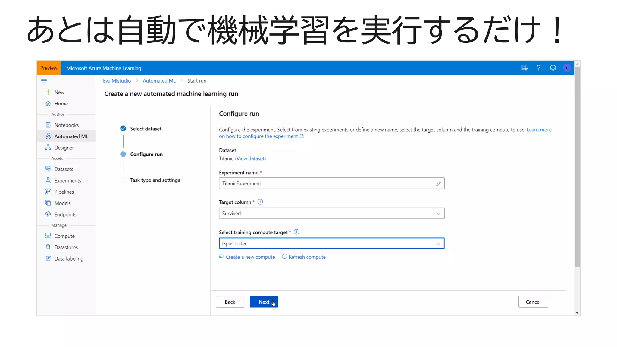The width and height of the screenshot is (617, 347).
Task: Click the Target column info icon
Action: pyautogui.click(x=260, y=202)
